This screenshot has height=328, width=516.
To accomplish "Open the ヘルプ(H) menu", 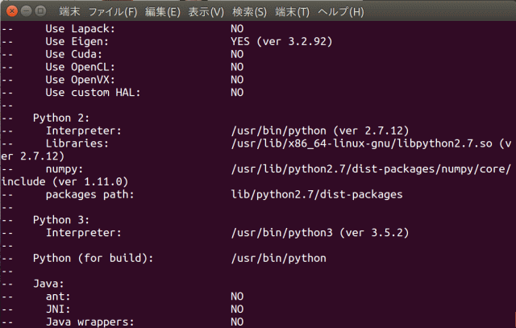I will [x=340, y=12].
